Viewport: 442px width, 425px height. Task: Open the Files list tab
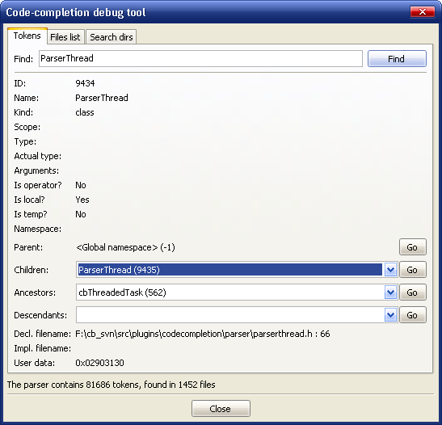(x=65, y=37)
